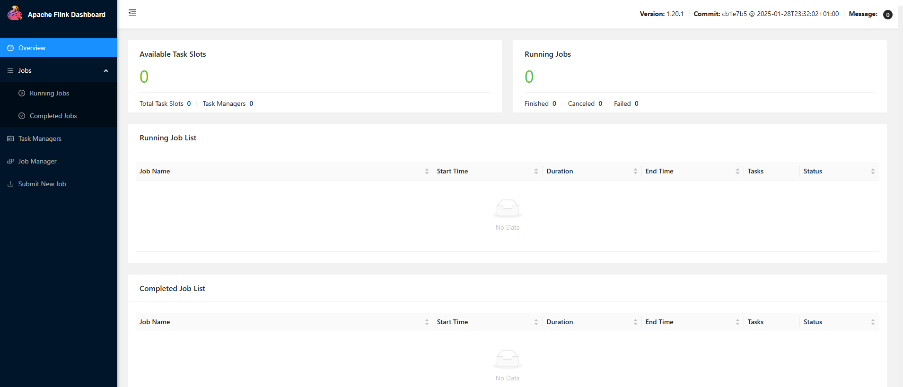Click the Running Job List heading
Screen dimensions: 903x387
click(x=168, y=138)
